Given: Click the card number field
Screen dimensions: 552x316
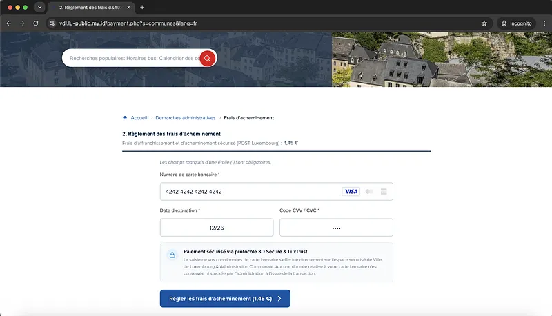Looking at the screenshot, I should point(277,191).
